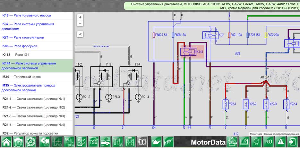Click the K144 relay in diagram
The height and width of the screenshot is (148, 300).
(192, 52)
